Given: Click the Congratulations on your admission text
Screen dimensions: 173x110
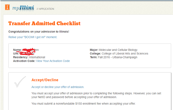Looking at the screenshot, I should pos(39,32).
